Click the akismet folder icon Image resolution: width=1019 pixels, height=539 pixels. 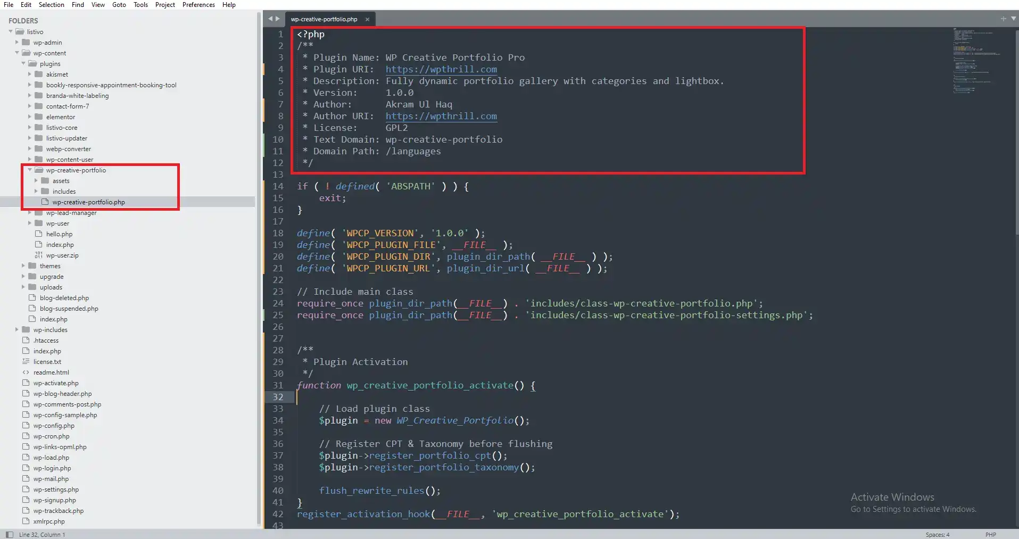coord(39,74)
